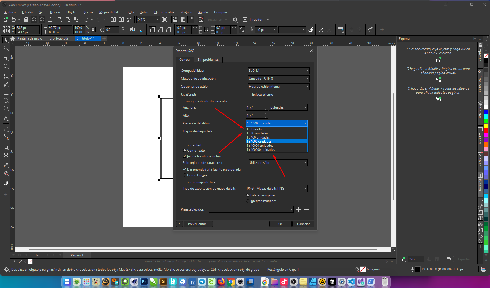
Task: Click the Anchura width input field
Action: pos(254,107)
